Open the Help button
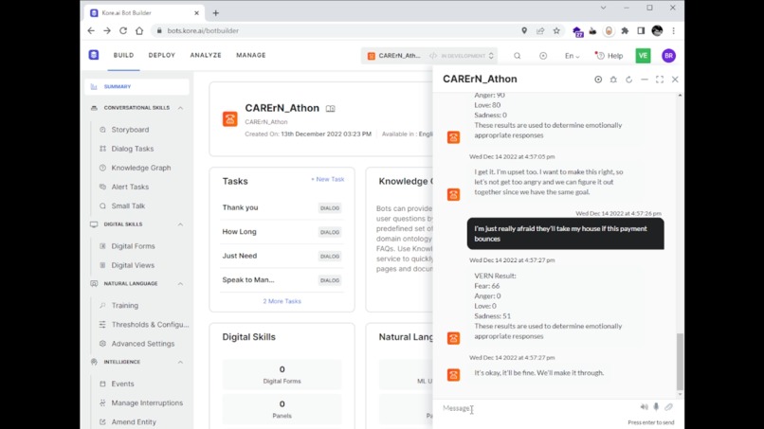 tap(609, 56)
